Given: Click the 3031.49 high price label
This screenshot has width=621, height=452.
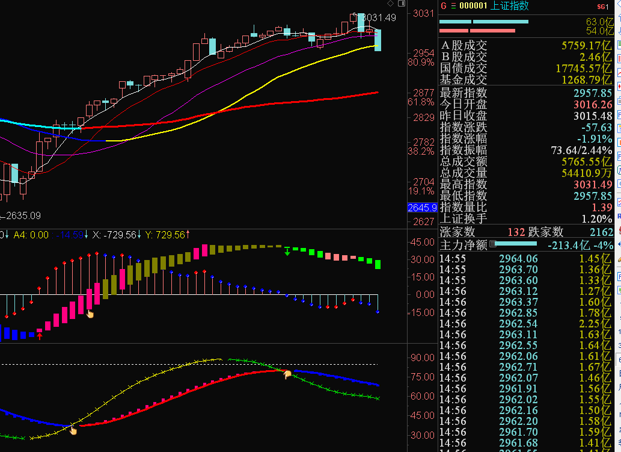Looking at the screenshot, I should coord(379,18).
